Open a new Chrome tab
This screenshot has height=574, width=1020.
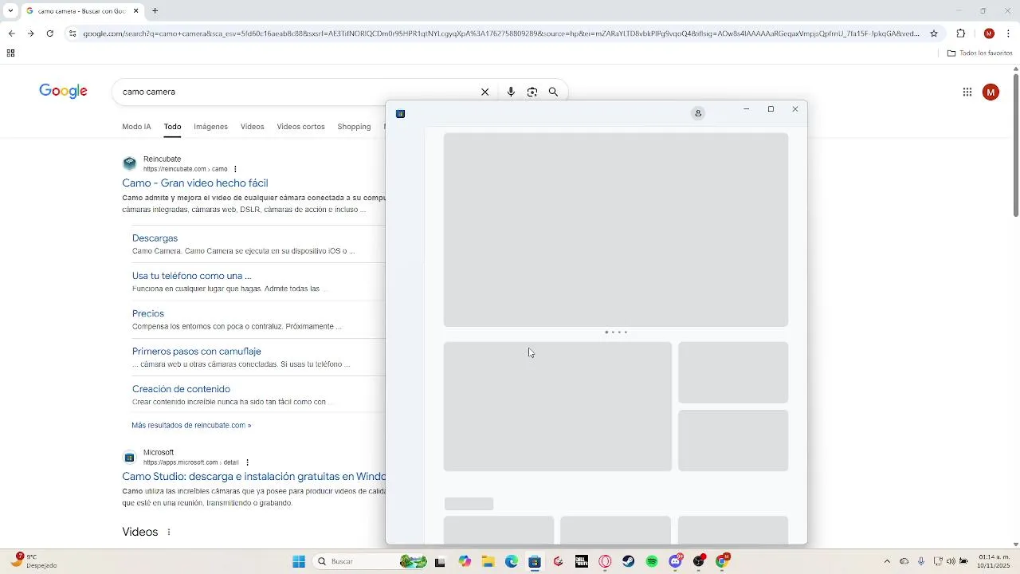[x=155, y=11]
